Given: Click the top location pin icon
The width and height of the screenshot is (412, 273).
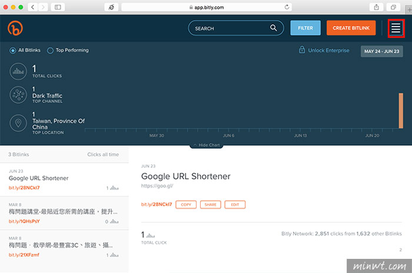Looking at the screenshot, I should point(18,123).
